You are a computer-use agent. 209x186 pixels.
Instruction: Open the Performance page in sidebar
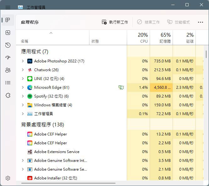pos(8,33)
